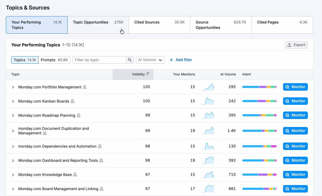Viewport: 322px width, 196px height.
Task: Click the sort icon in Visibility column header
Action: point(148,74)
